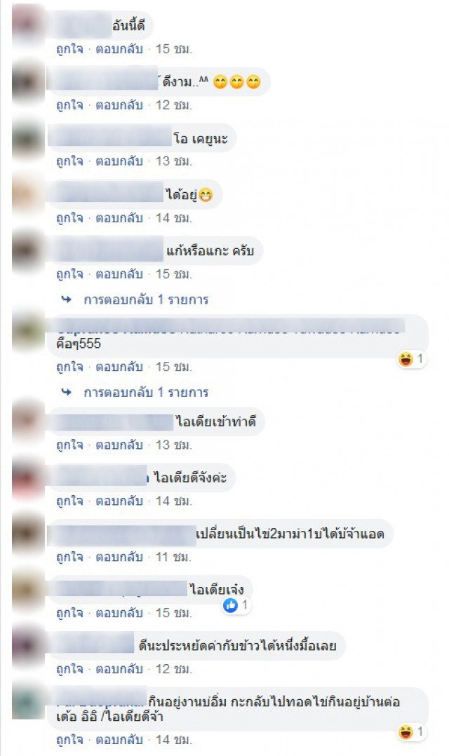
Task: Open the avatar beside the โอ เคยูนะ comment
Action: pos(27,137)
